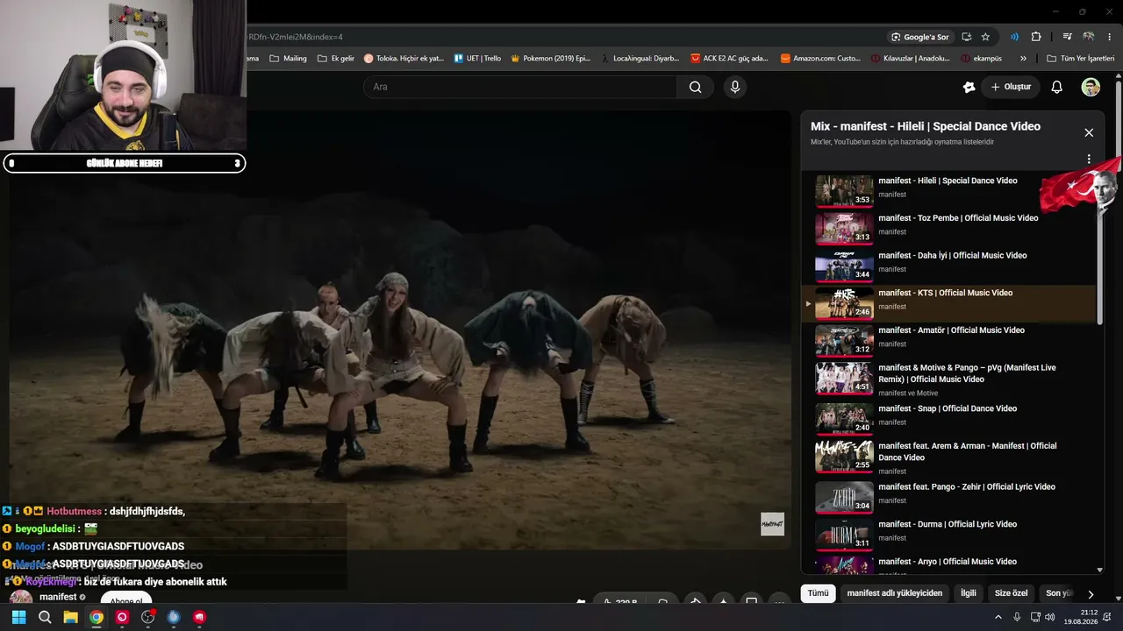The width and height of the screenshot is (1123, 631).
Task: Open the Chrome three-dot menu
Action: pos(1110,37)
